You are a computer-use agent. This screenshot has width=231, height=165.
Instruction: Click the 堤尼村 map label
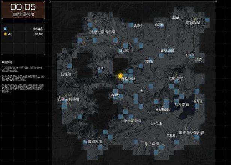click(138, 25)
